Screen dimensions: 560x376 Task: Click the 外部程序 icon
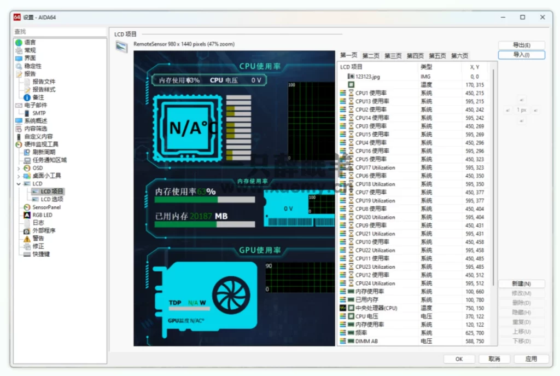coord(27,231)
